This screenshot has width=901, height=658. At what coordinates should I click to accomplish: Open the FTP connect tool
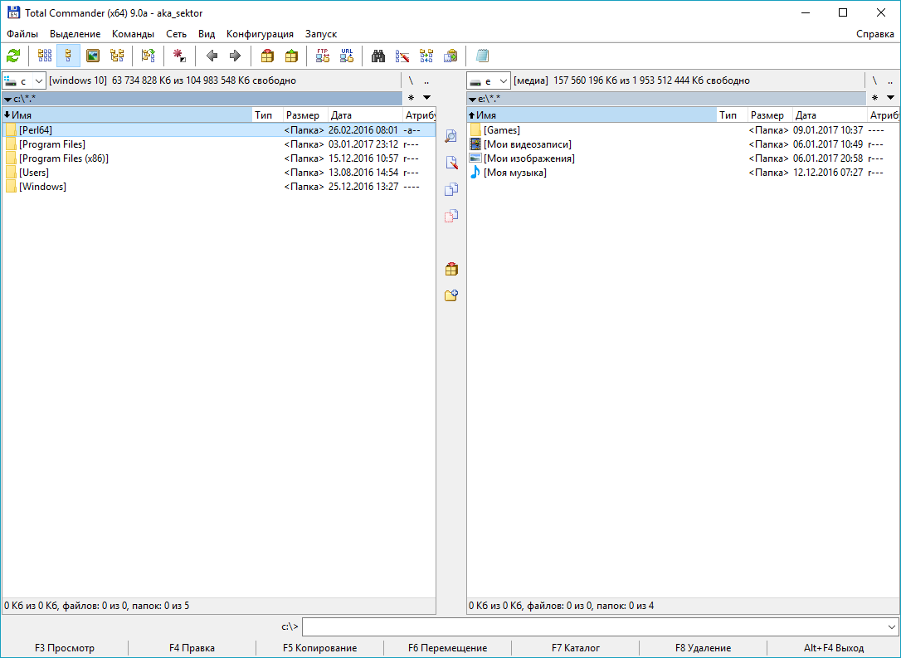[x=323, y=56]
